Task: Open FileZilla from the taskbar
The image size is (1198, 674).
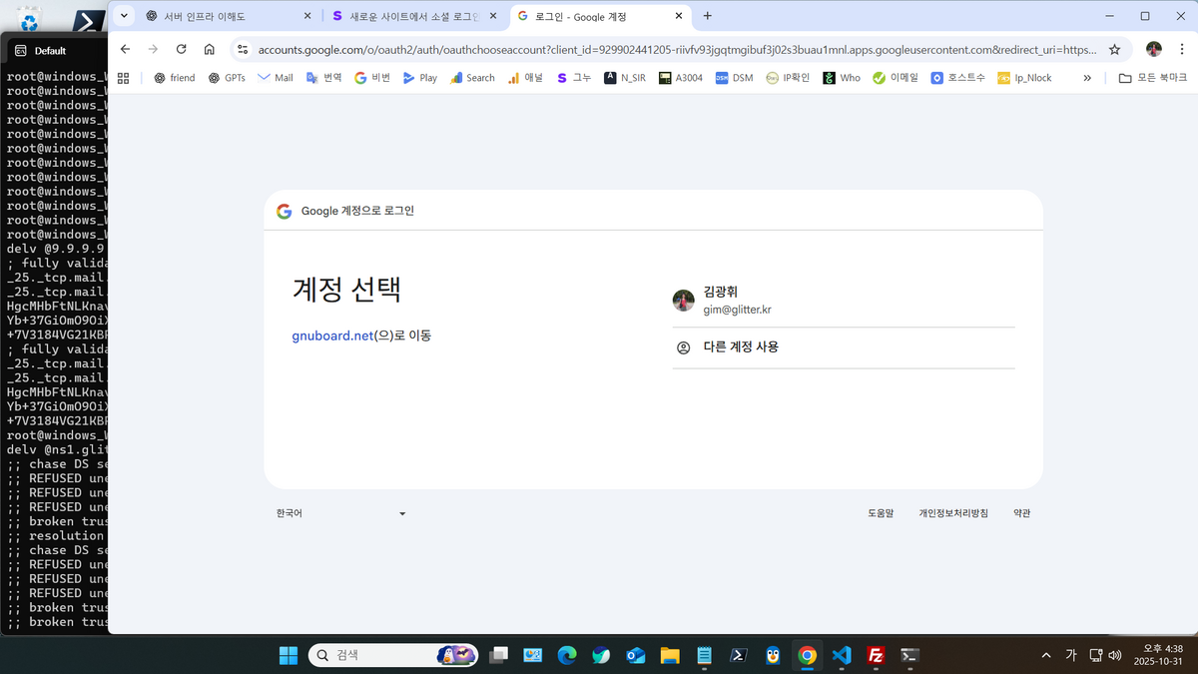Action: click(876, 655)
